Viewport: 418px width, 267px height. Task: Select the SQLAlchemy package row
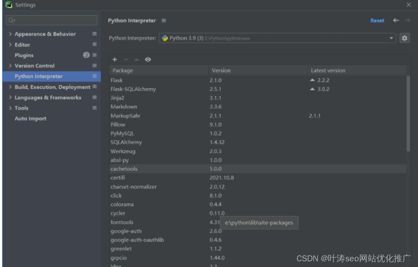[258, 142]
